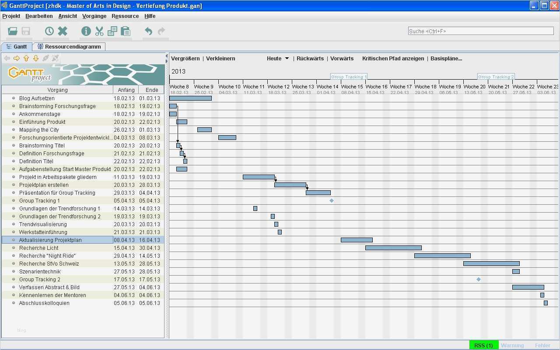This screenshot has height=350, width=560.
Task: Undo the last action with the arrow icon
Action: (149, 31)
